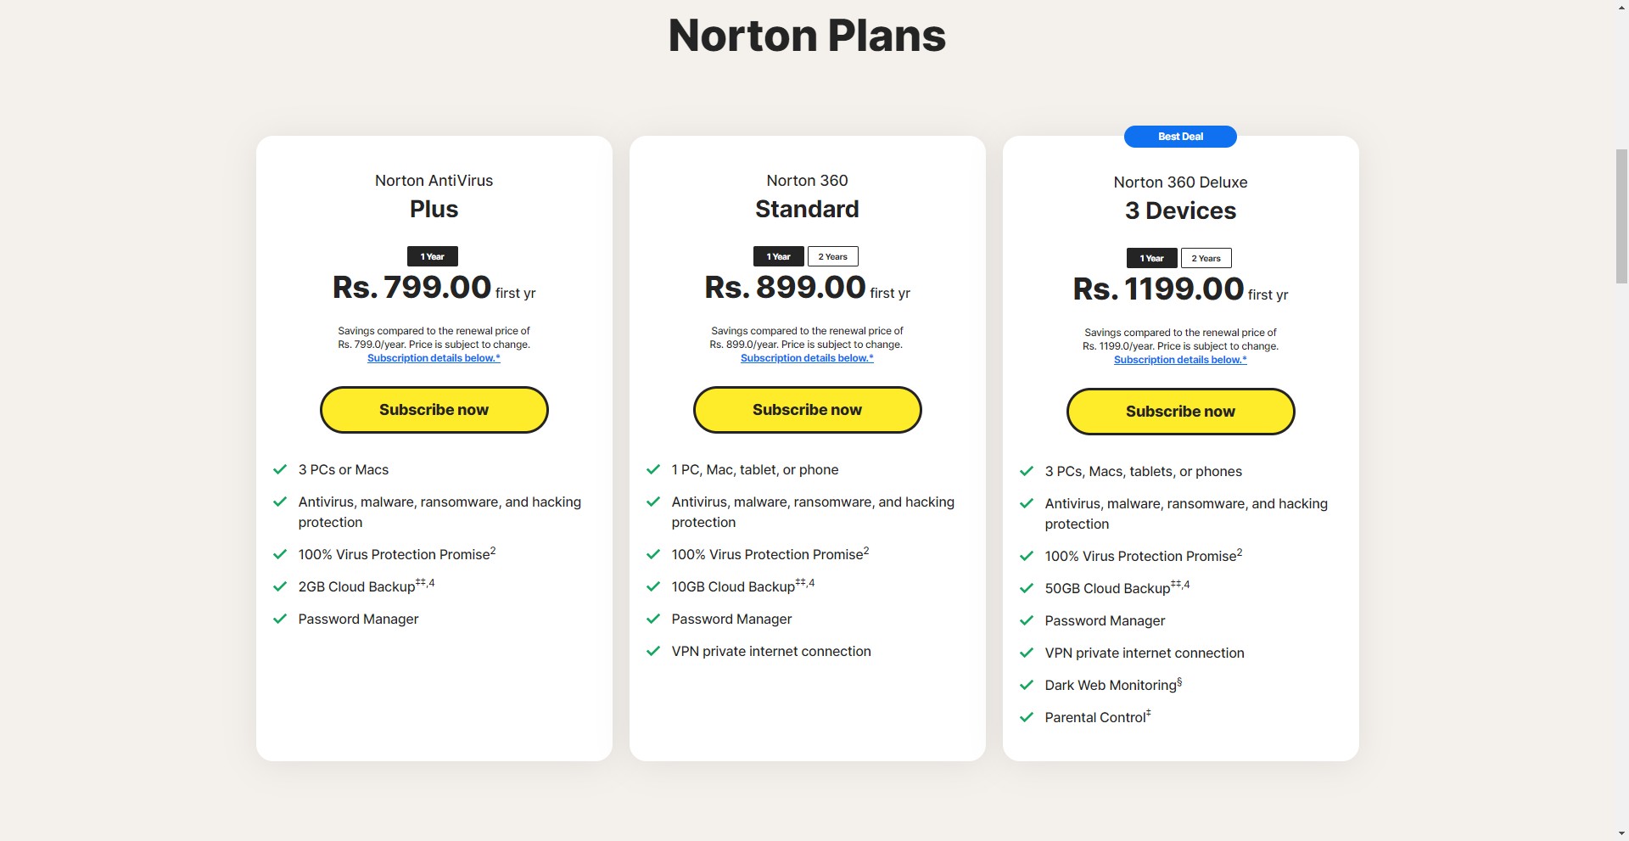Select 1 Year term for Norton 360 Standard

(x=778, y=256)
